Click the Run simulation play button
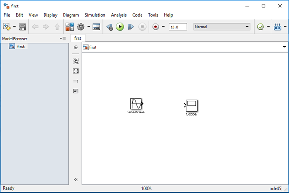Viewport: 289px width, 193px height. (x=120, y=27)
